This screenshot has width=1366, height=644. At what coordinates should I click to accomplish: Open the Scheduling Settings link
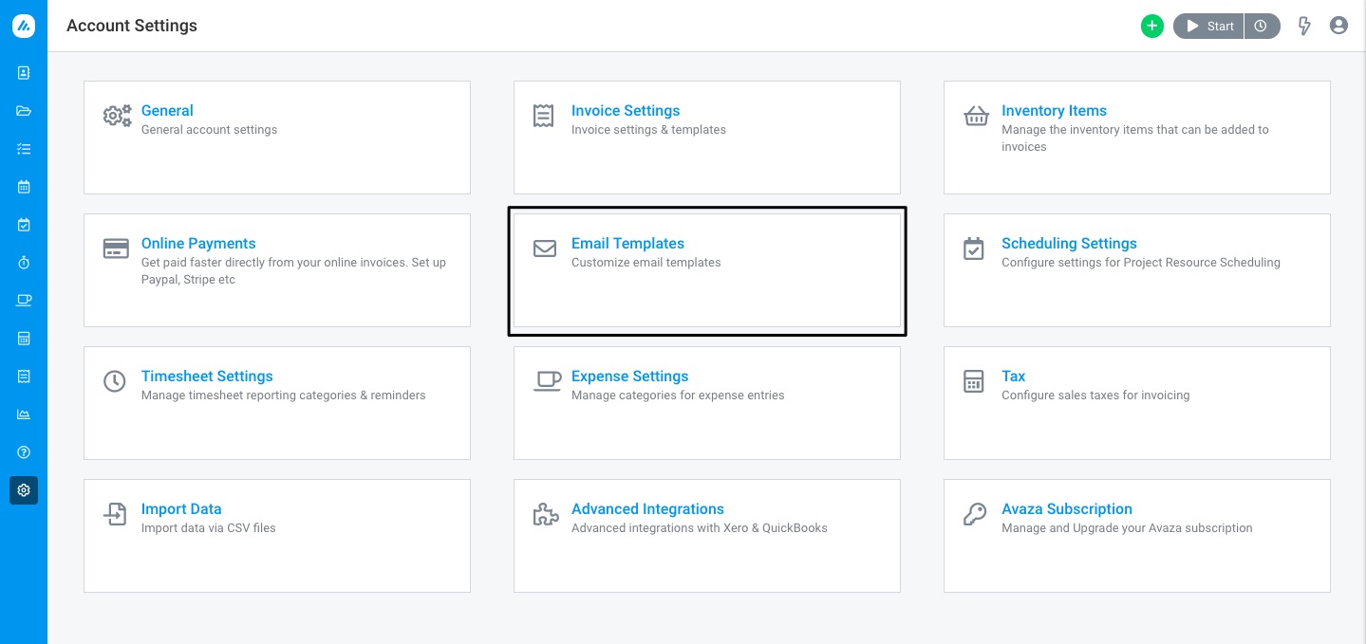pyautogui.click(x=1069, y=244)
